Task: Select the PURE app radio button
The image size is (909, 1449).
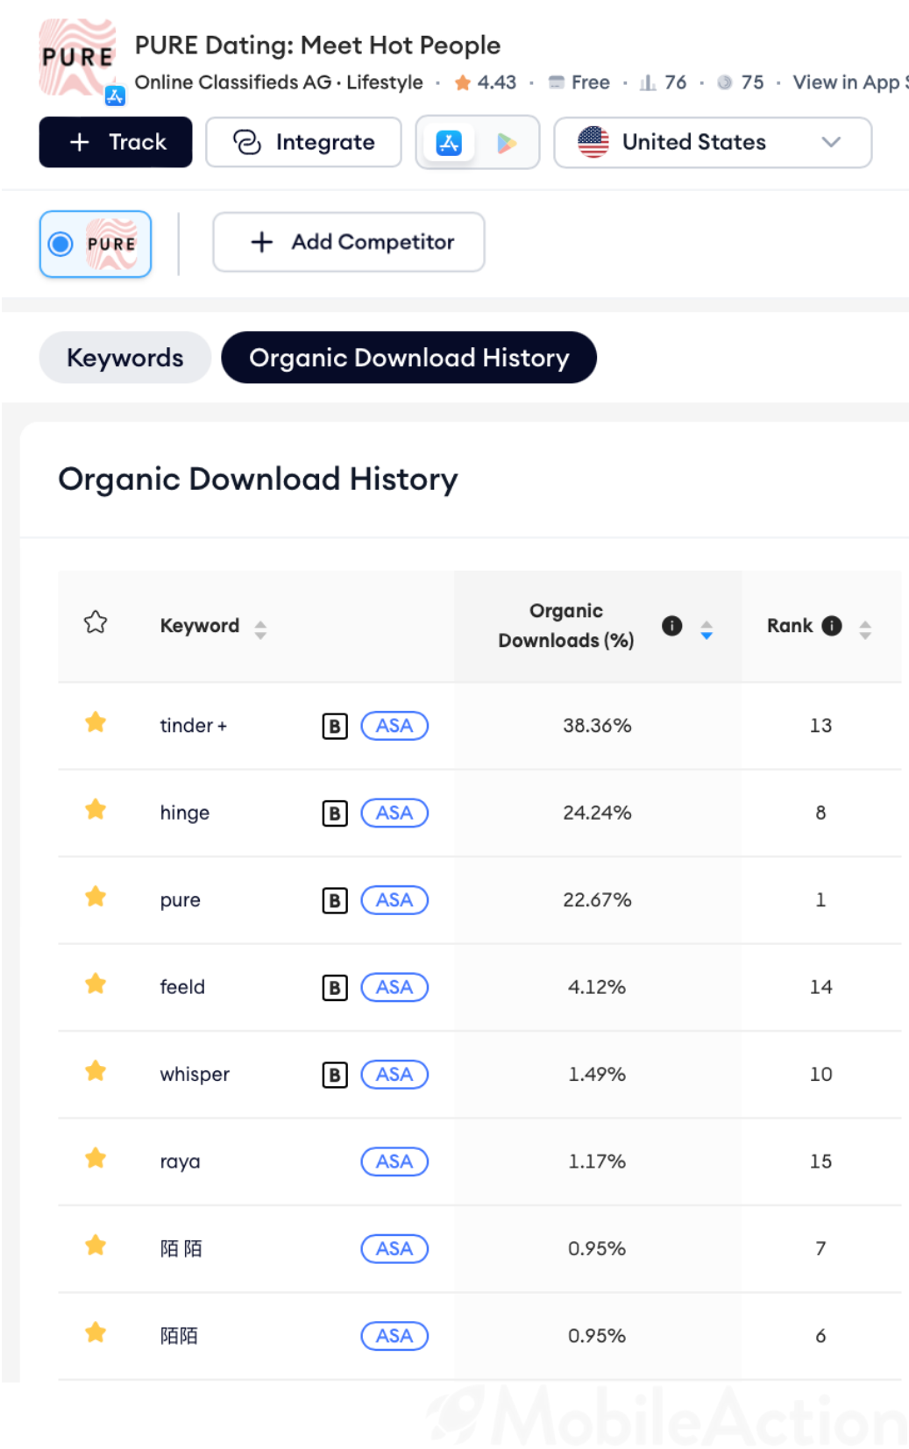Action: [60, 244]
